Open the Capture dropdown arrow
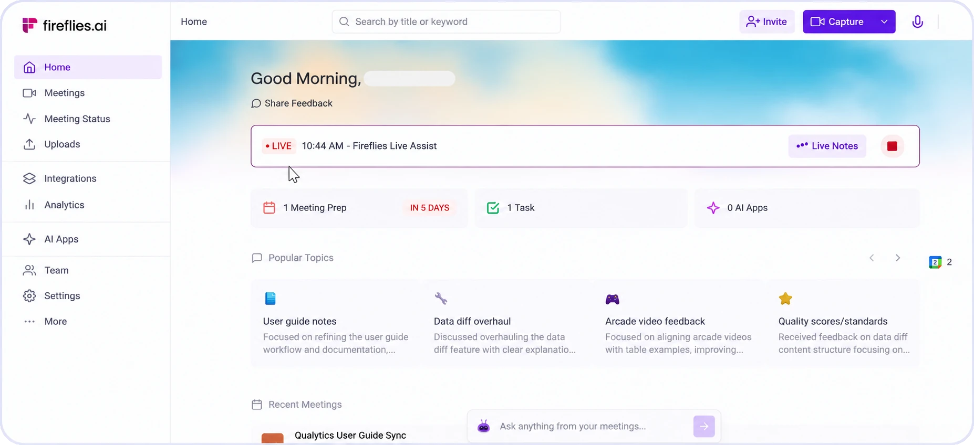974x445 pixels. pyautogui.click(x=884, y=22)
